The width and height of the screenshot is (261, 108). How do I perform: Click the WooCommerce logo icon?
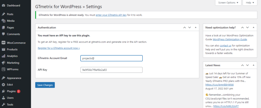[3, 43]
